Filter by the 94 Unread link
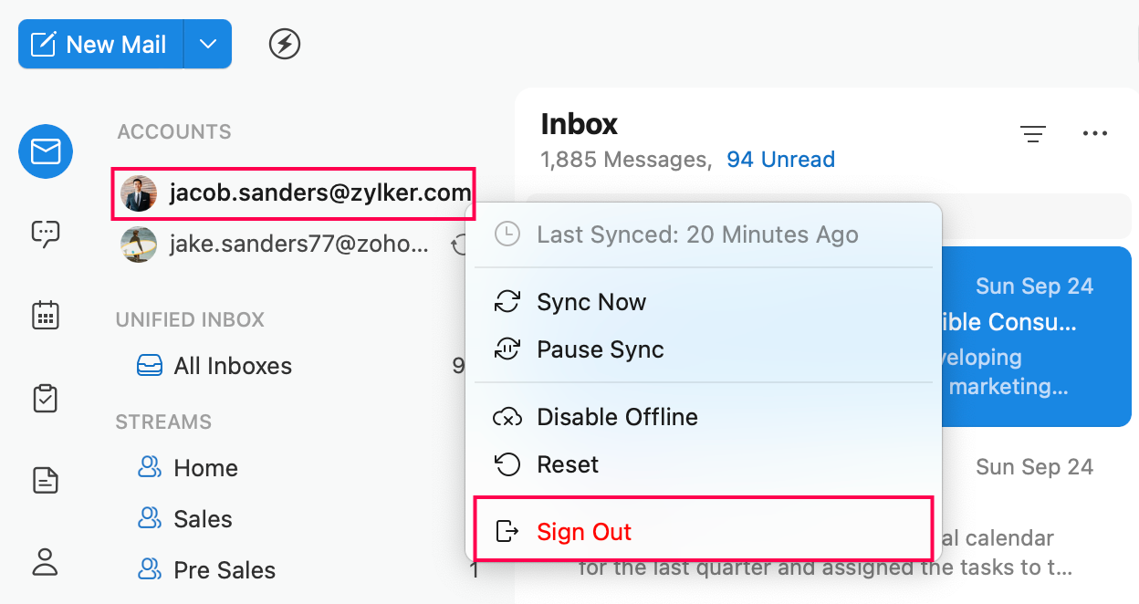Screen dimensions: 1139x604 pos(780,160)
